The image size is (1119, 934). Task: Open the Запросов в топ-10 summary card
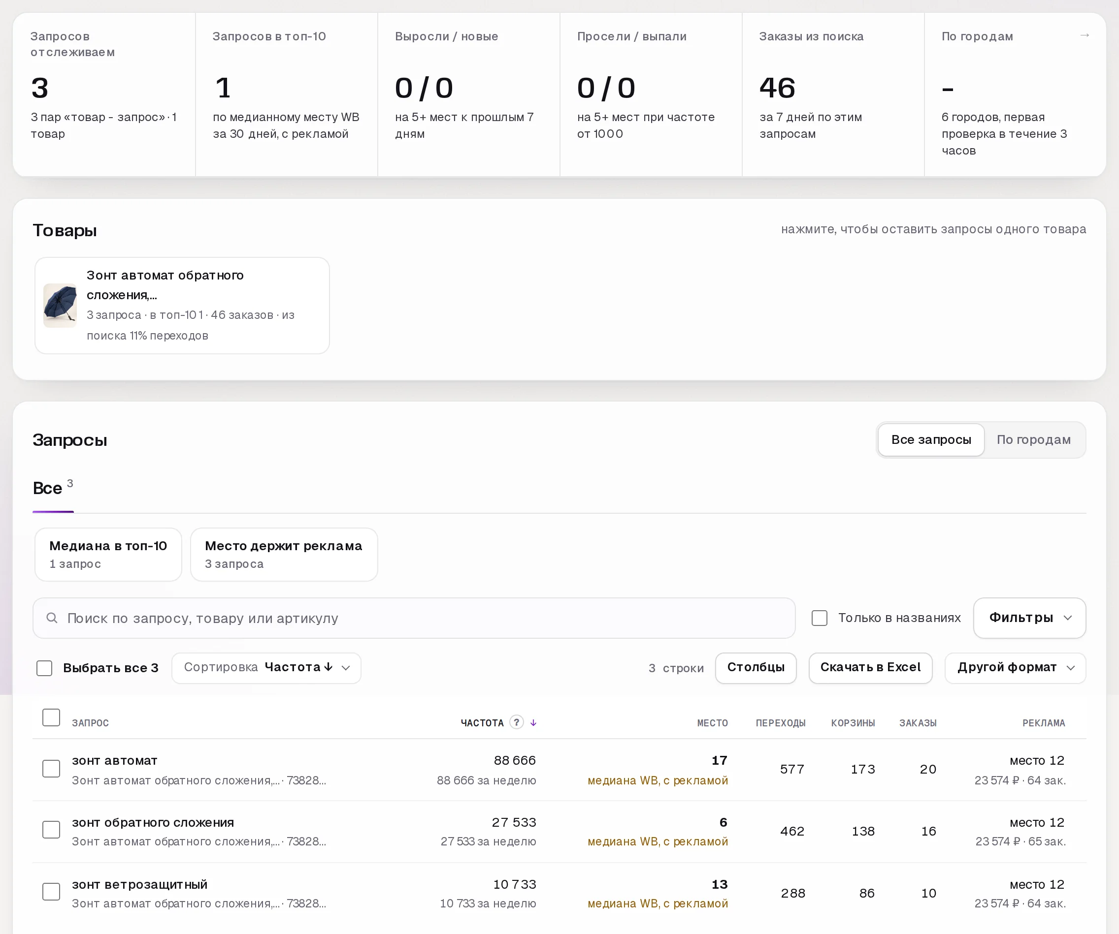(x=287, y=94)
